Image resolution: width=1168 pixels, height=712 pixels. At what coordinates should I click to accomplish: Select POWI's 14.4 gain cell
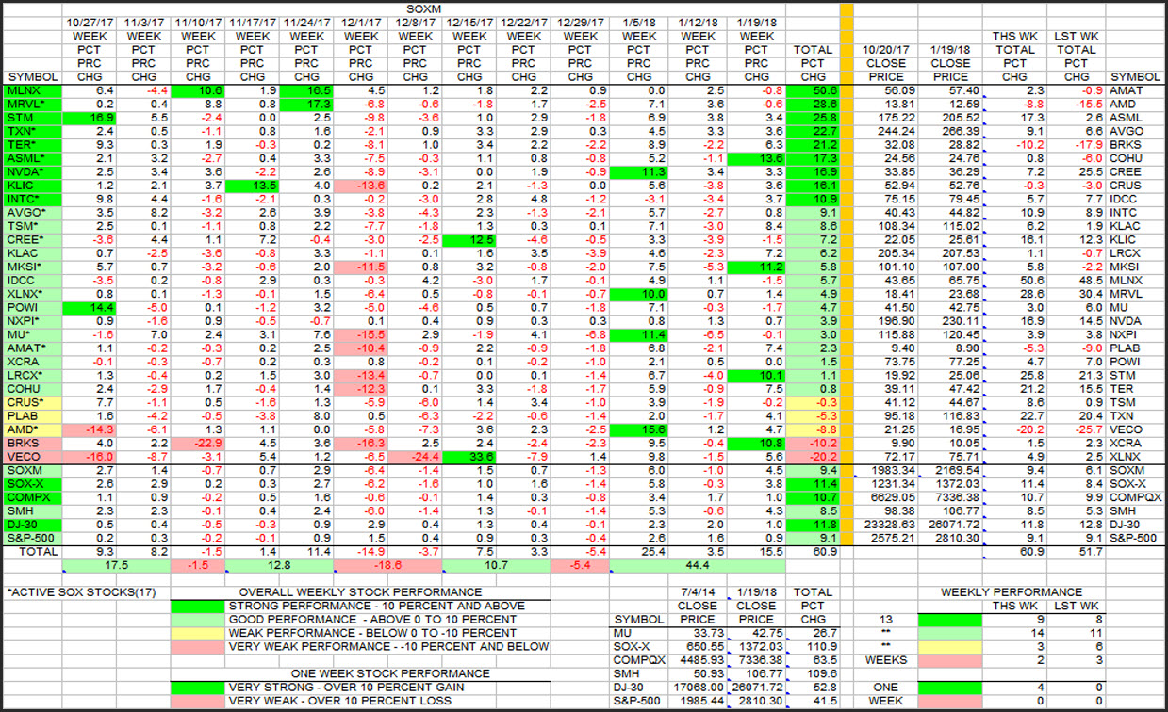tap(91, 307)
